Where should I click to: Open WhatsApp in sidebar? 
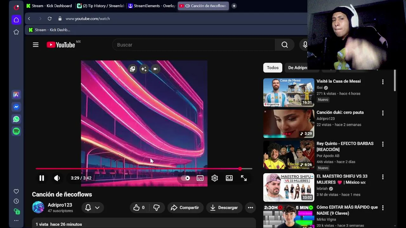(16, 119)
